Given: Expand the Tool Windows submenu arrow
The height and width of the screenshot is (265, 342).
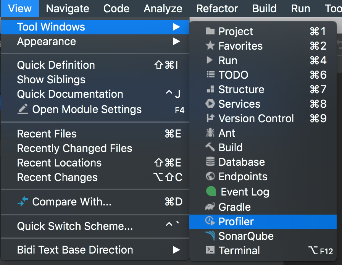Looking at the screenshot, I should pos(176,27).
